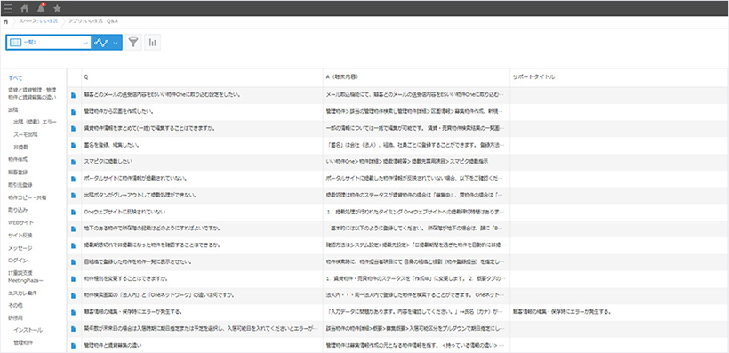729x353 pixels.
Task: Select サイト反映 category in sidebar
Action: click(20, 236)
